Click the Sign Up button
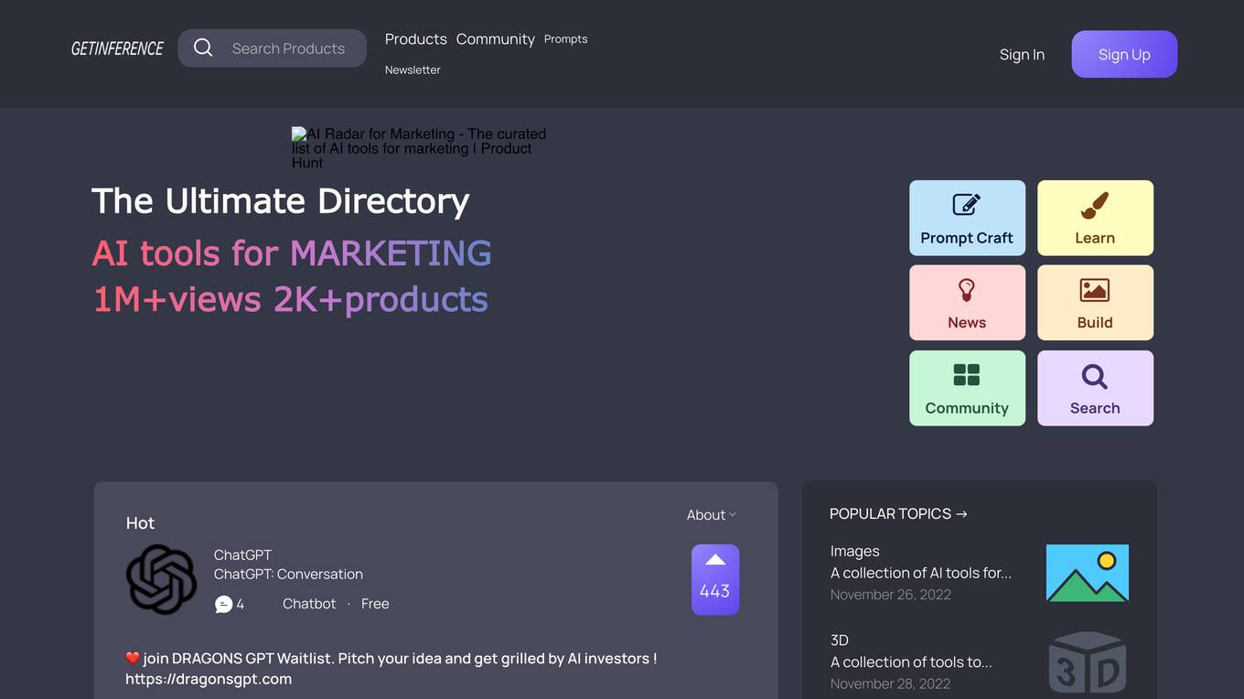Screen dimensions: 1244x699 [1124, 54]
